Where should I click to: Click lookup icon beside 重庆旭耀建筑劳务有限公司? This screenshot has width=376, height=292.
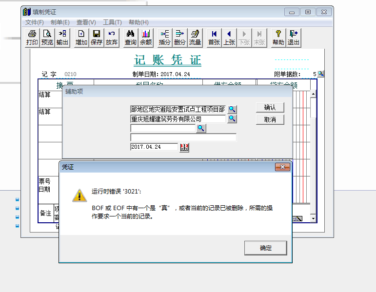(x=232, y=118)
